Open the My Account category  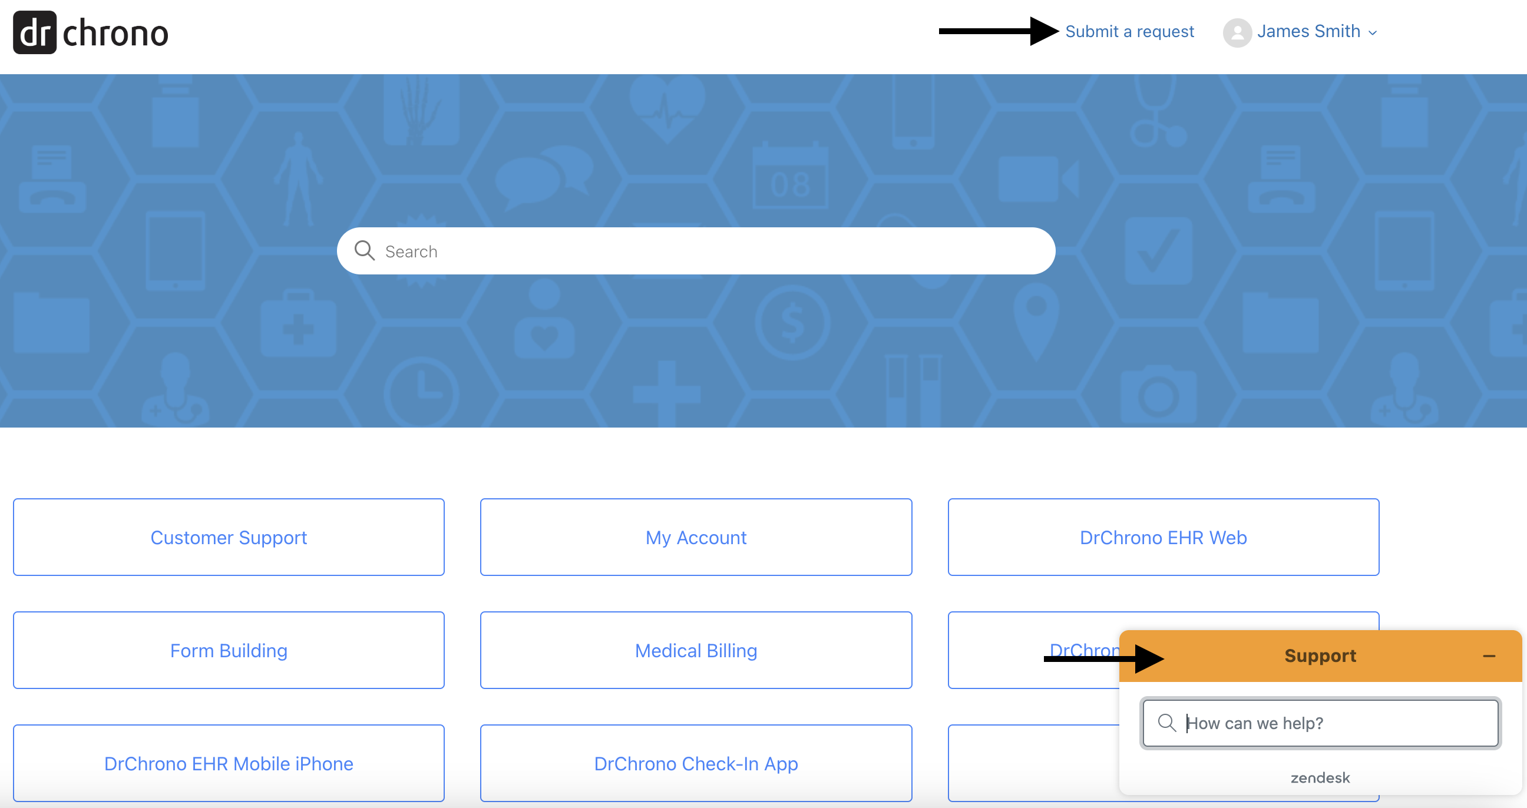pyautogui.click(x=696, y=537)
